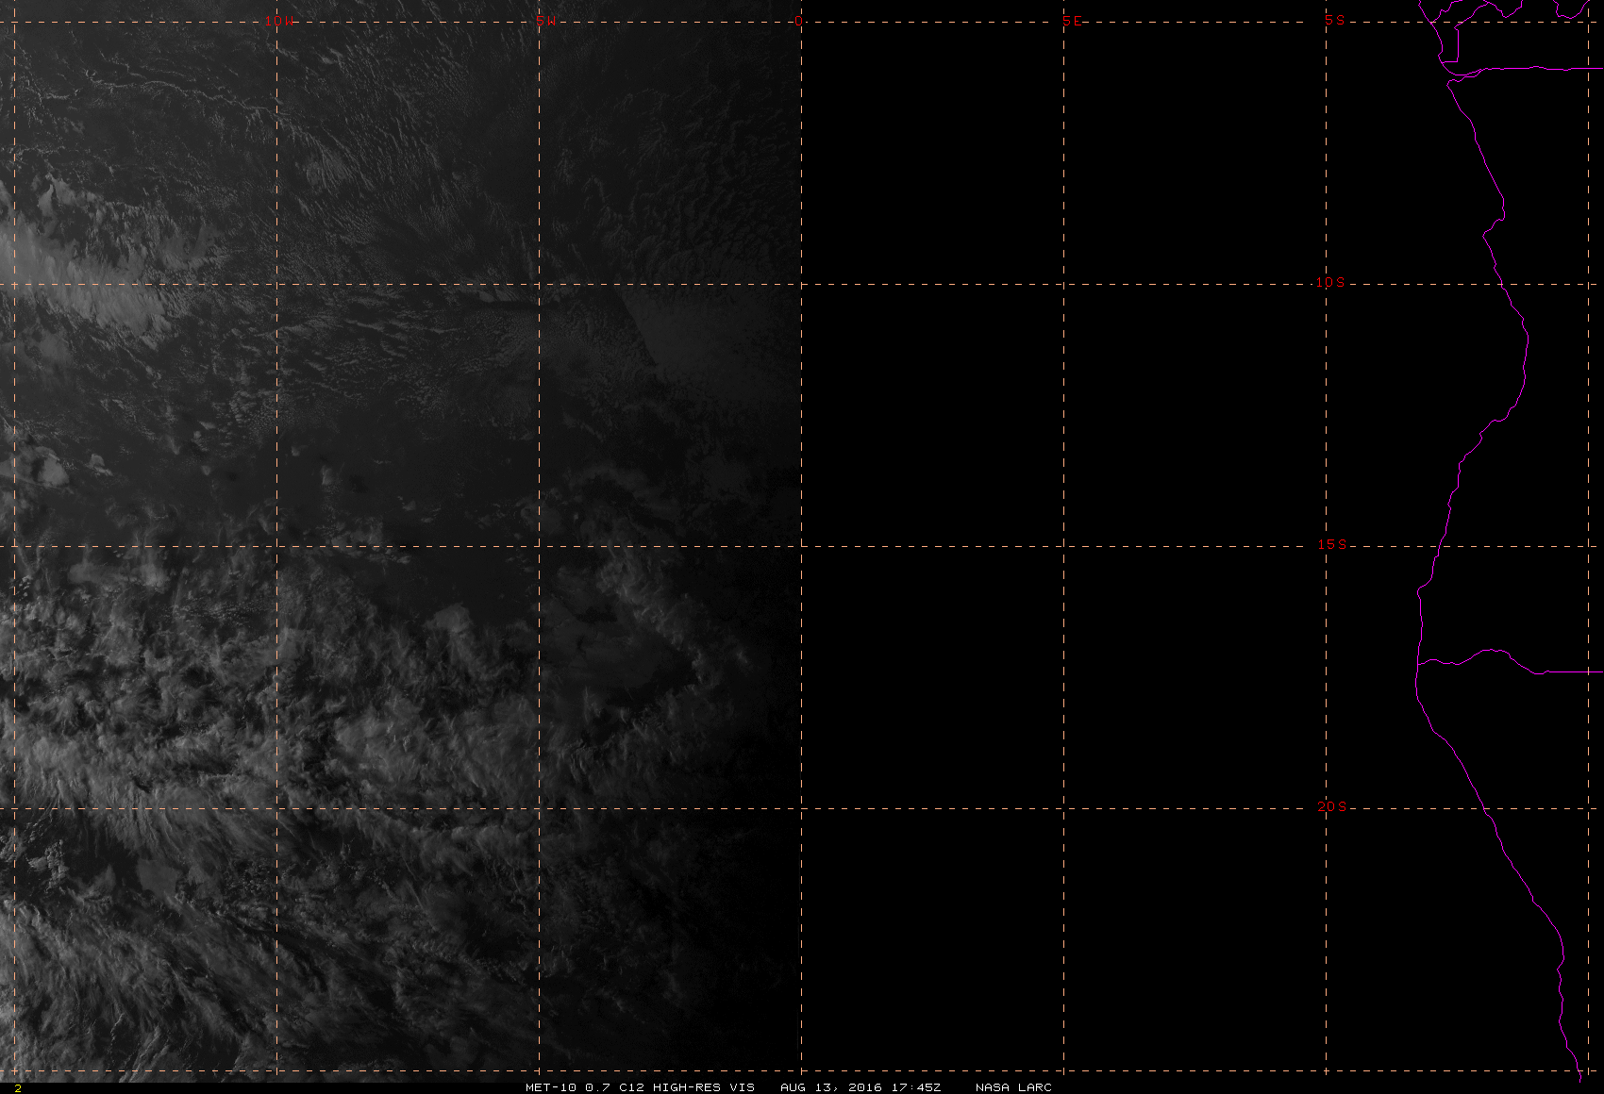Click the "5E" longitude label

1072,21
